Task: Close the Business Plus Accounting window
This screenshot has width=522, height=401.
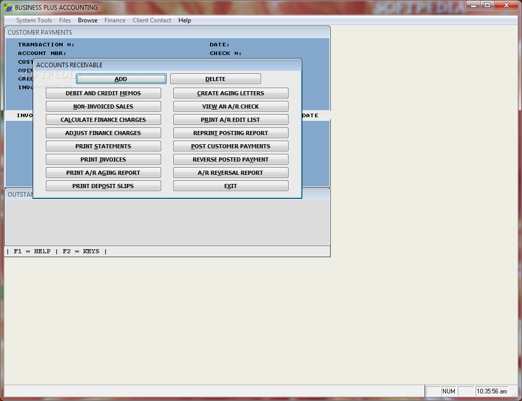Action: tap(506, 5)
